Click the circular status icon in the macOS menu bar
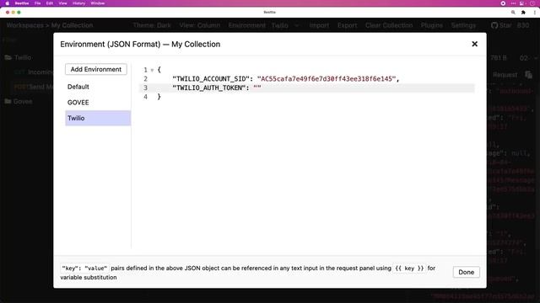 point(503,3)
